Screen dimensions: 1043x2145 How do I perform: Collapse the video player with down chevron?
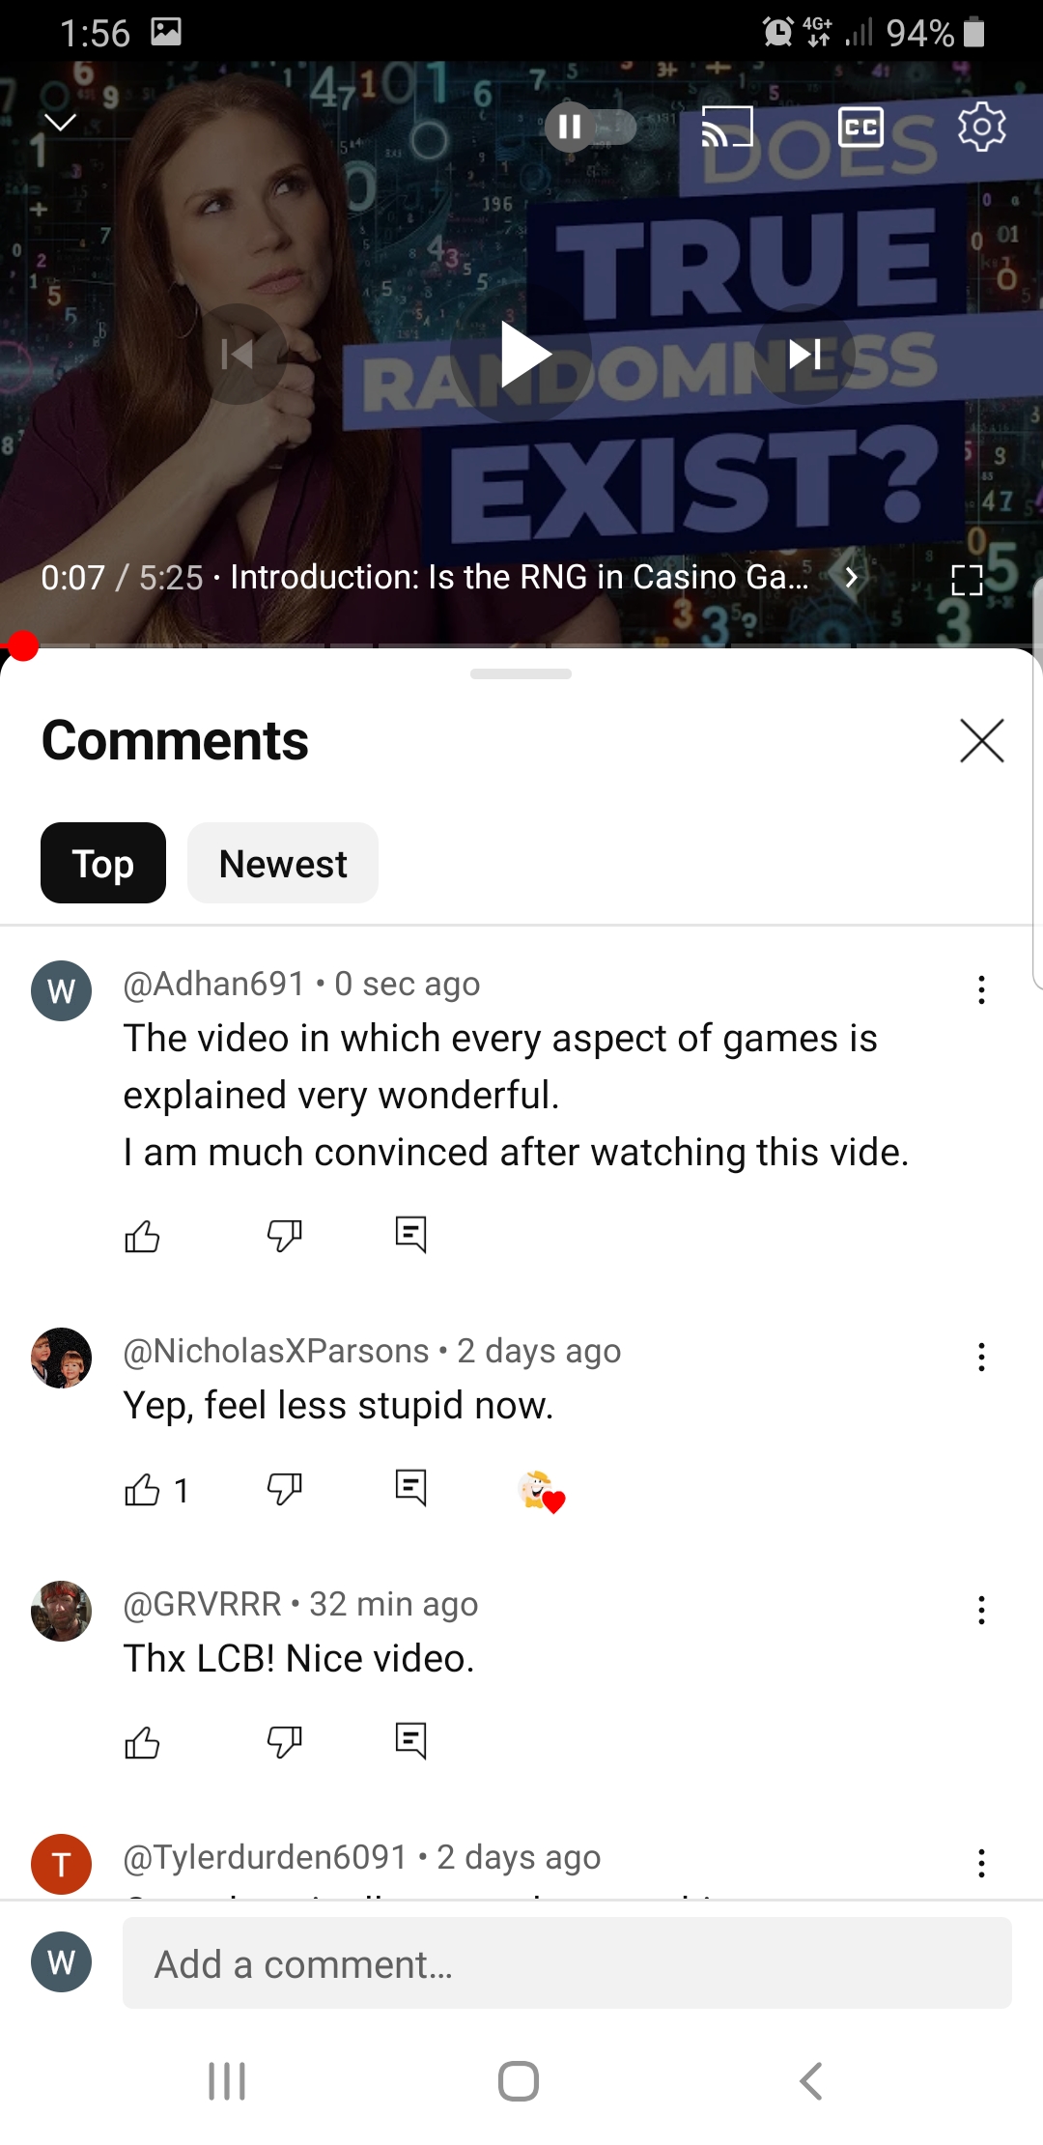pos(61,122)
